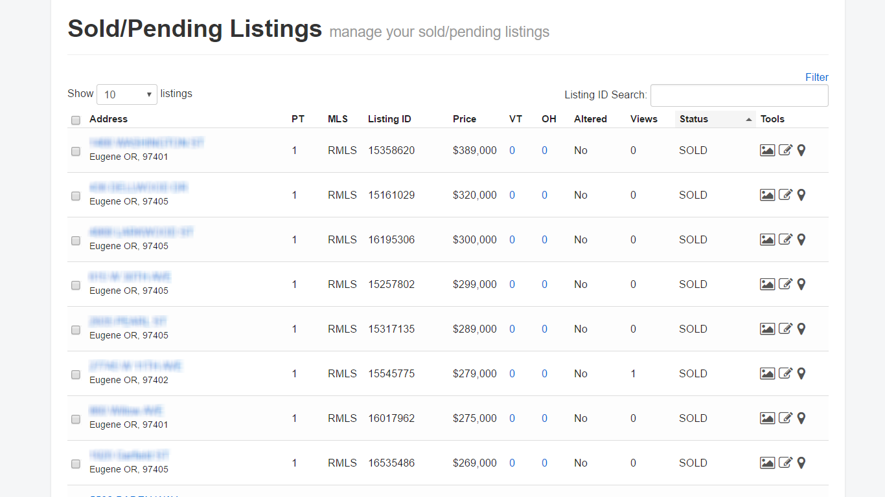This screenshot has height=497, width=885.
Task: Focus the Listing ID Search field
Action: (739, 95)
